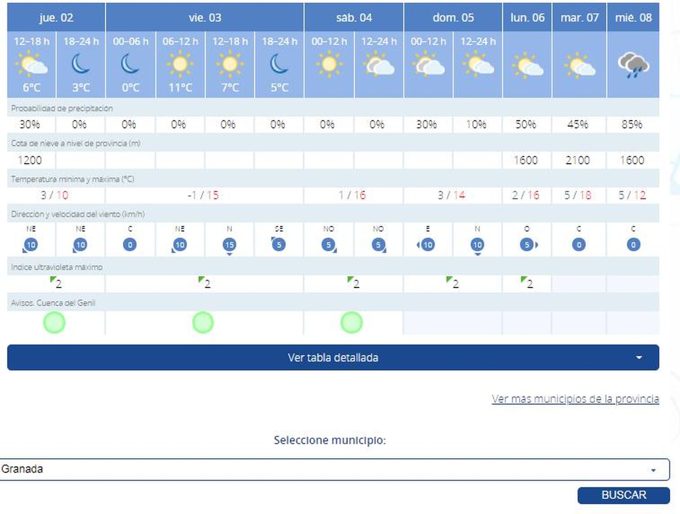Click green warning circle for jue. 02
Image resolution: width=680 pixels, height=514 pixels.
point(54,323)
